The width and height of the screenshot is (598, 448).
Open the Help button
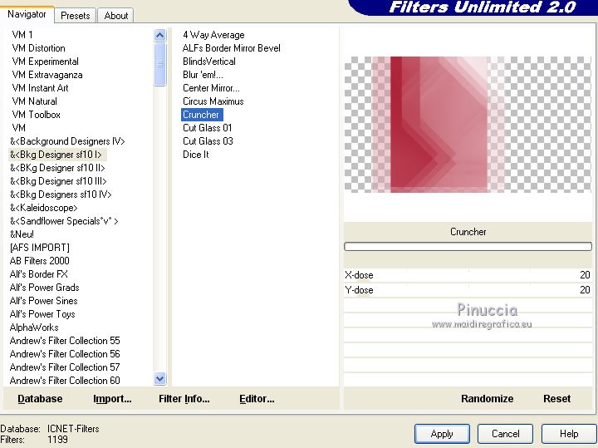(x=569, y=434)
